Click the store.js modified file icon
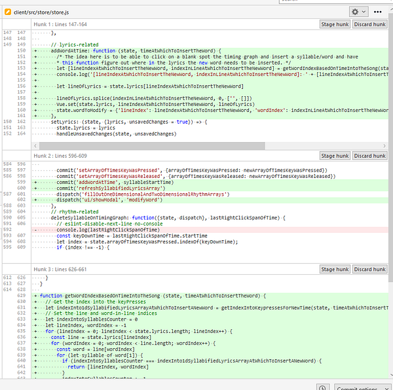 point(7,12)
